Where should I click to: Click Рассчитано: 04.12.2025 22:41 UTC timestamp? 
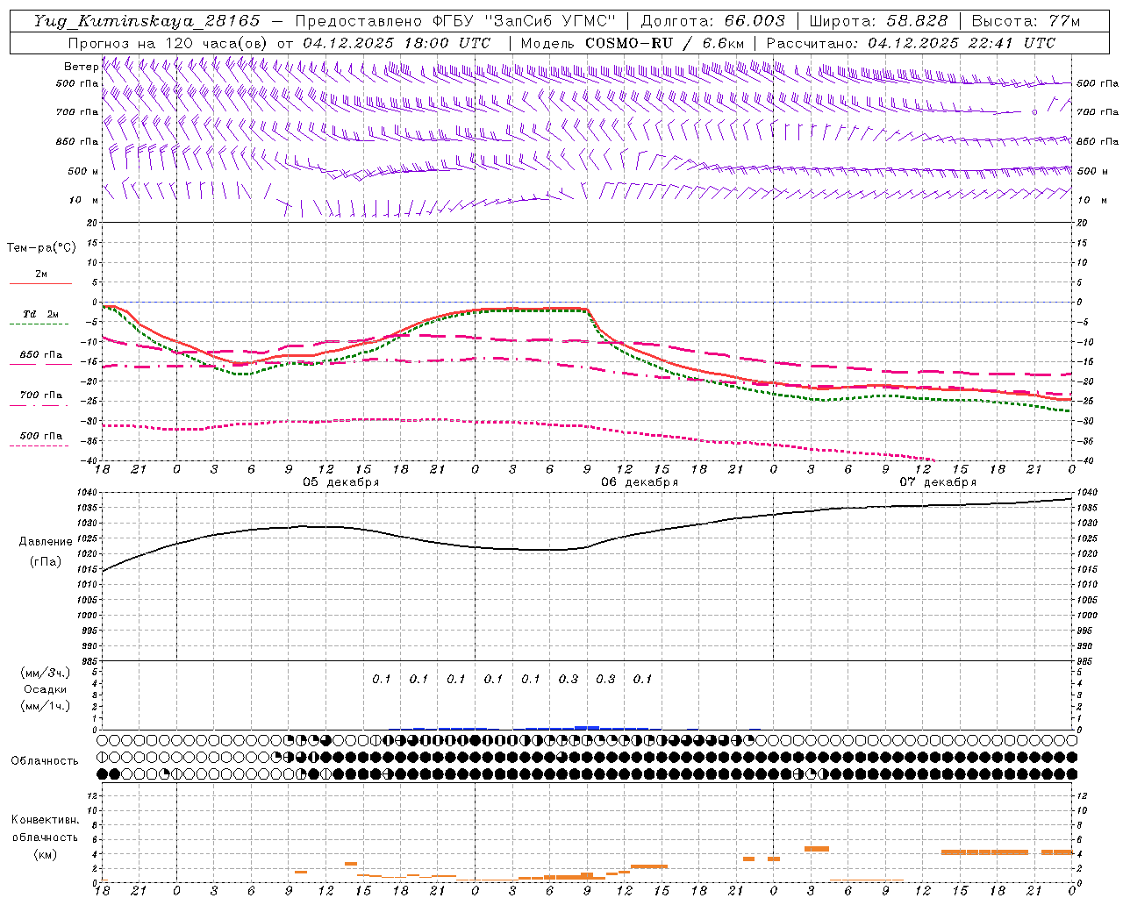click(912, 43)
